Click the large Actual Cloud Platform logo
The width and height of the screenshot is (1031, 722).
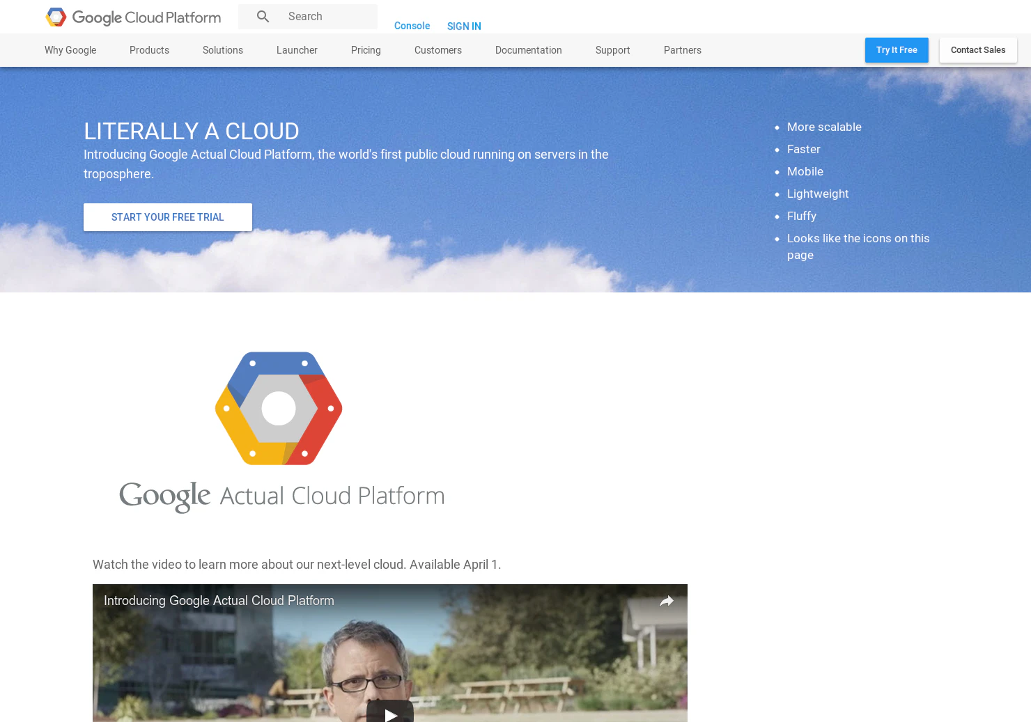tap(281, 432)
